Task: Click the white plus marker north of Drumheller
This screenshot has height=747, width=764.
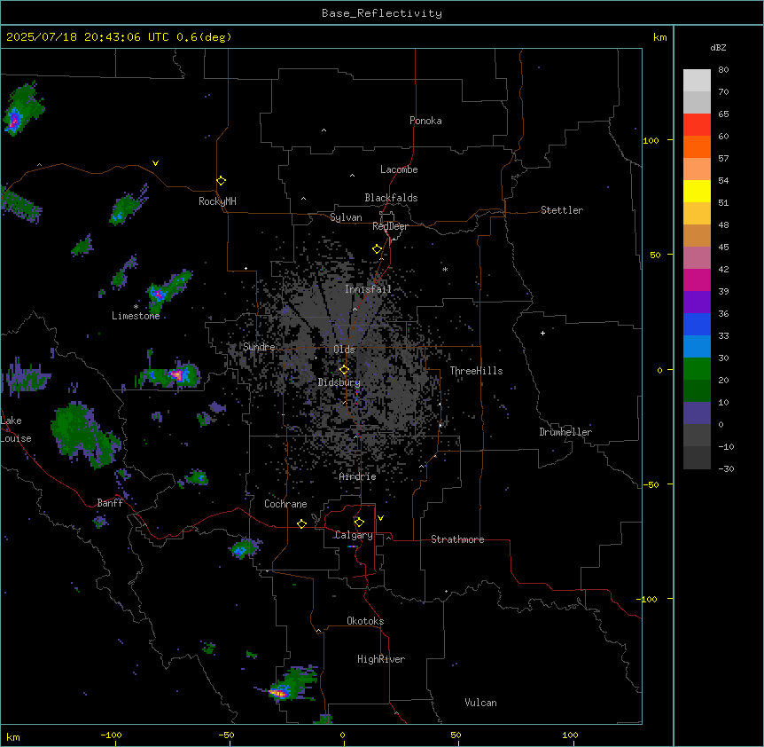Action: pyautogui.click(x=542, y=333)
